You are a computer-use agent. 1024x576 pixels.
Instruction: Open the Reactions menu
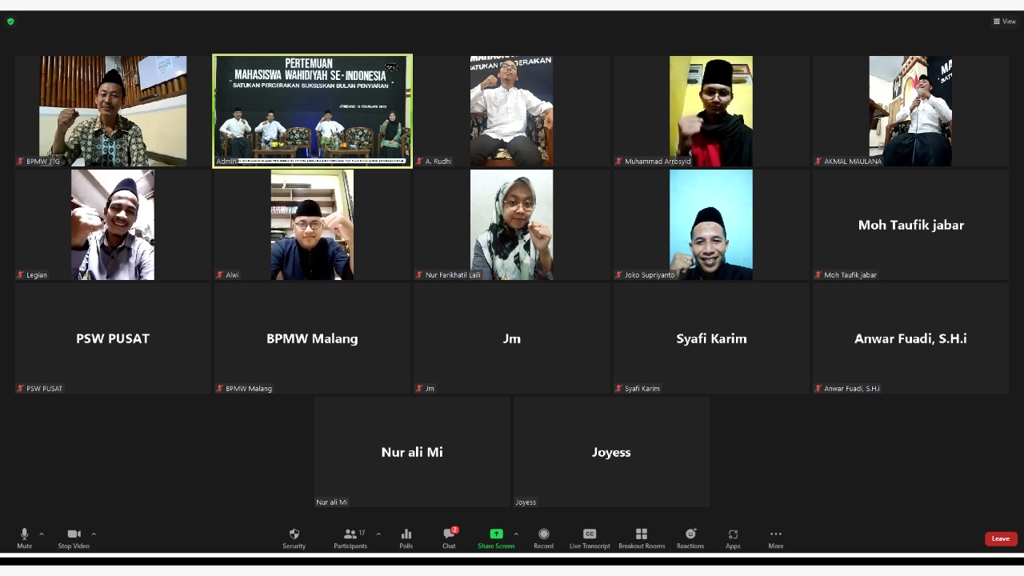pos(690,538)
